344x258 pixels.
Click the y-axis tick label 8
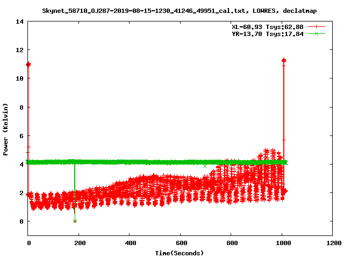21,107
